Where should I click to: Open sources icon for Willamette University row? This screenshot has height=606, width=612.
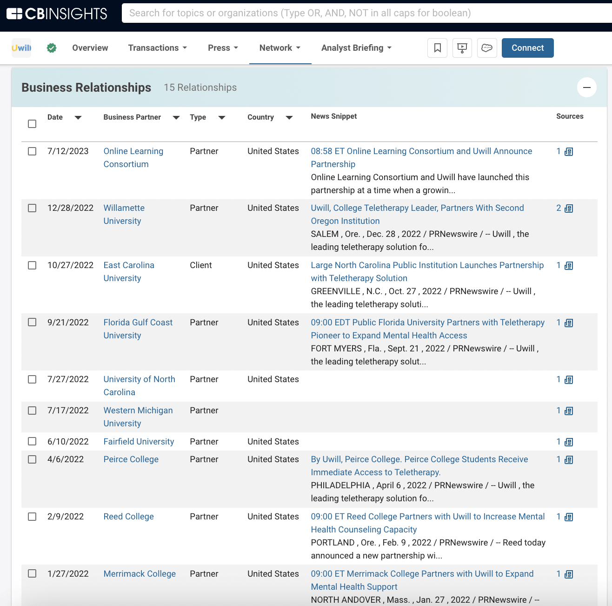(569, 209)
